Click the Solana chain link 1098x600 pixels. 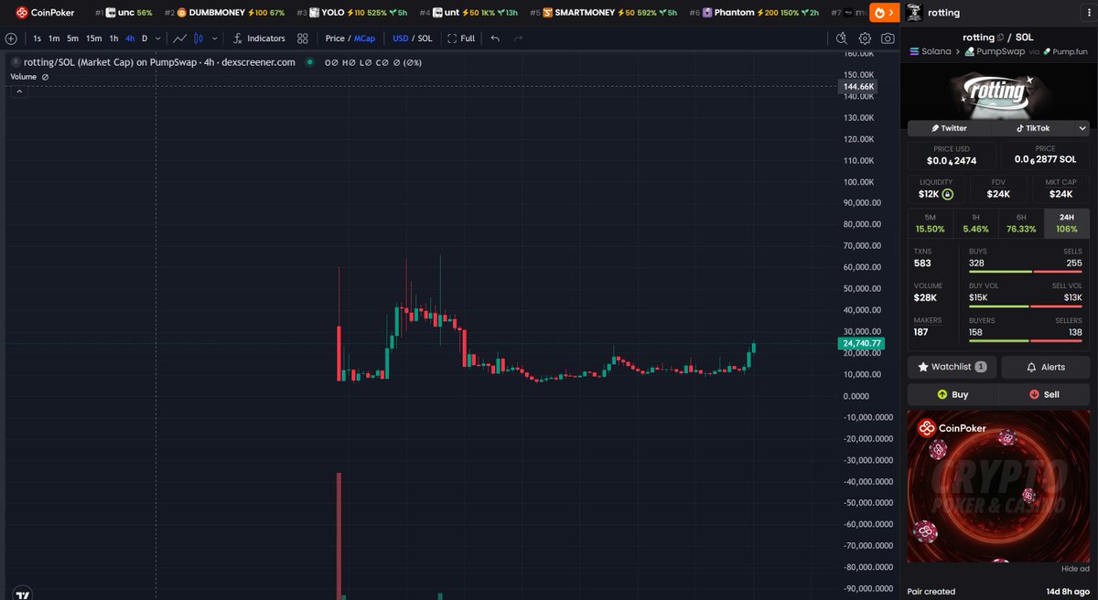coord(931,52)
